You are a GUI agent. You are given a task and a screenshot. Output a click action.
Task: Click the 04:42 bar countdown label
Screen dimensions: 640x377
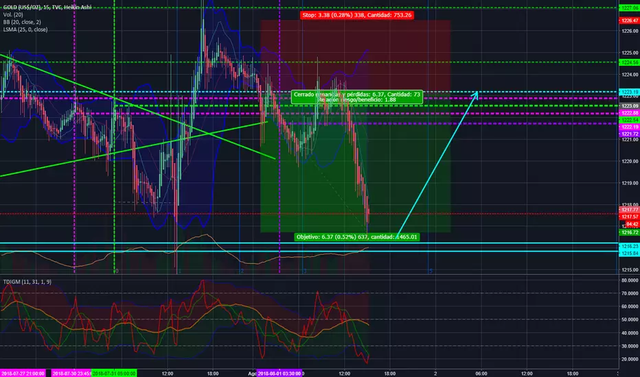point(632,224)
